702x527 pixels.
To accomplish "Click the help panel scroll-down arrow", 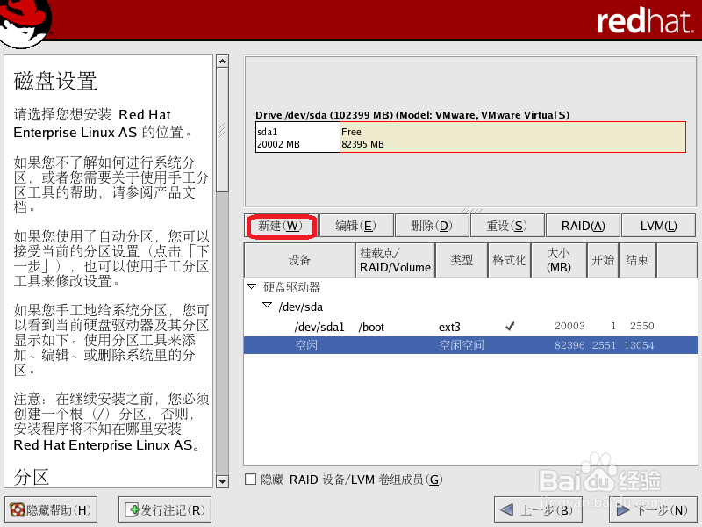I will click(x=222, y=481).
